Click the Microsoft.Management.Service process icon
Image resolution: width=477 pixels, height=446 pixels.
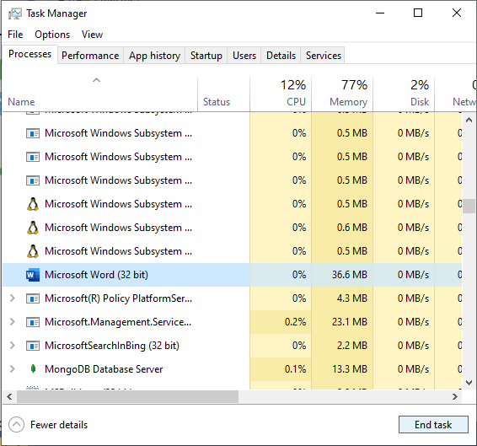(x=33, y=322)
